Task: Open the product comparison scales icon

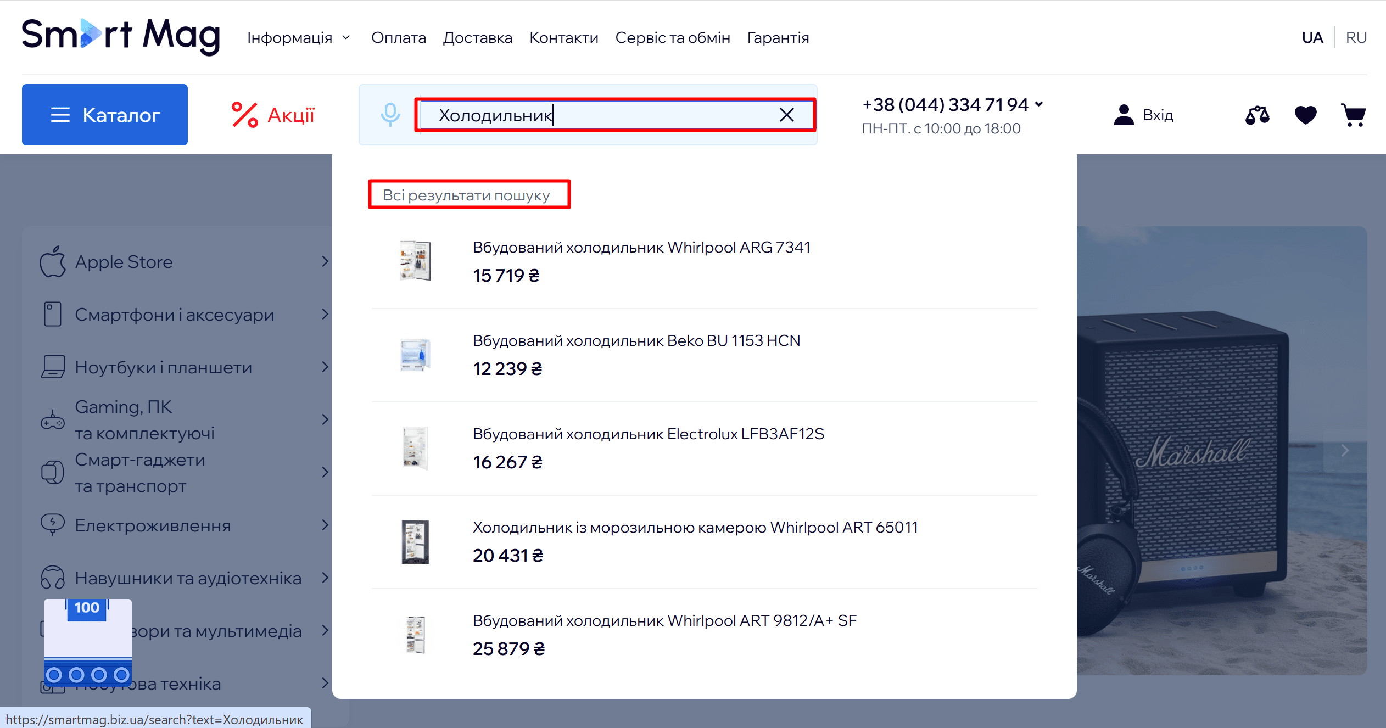Action: [x=1257, y=115]
